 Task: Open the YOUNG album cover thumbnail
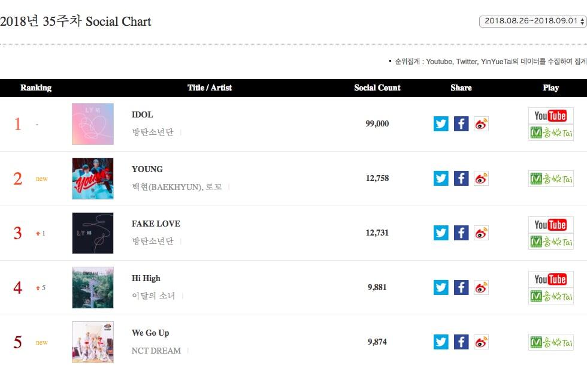click(93, 179)
